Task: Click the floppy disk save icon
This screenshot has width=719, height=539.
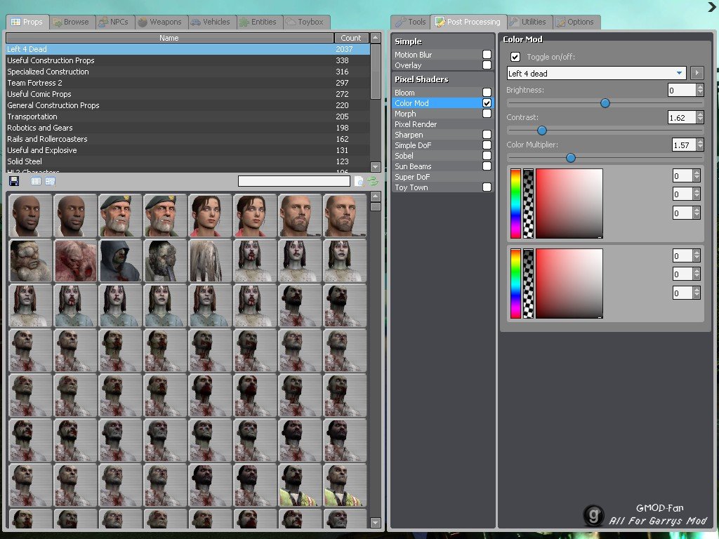Action: pos(14,181)
